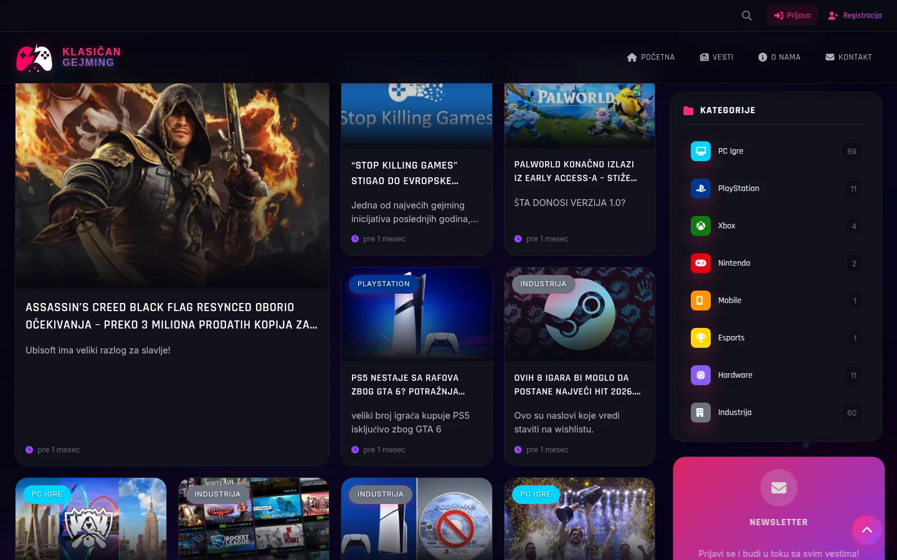897x560 pixels.
Task: Click the Industrija count badge 60
Action: coord(852,413)
